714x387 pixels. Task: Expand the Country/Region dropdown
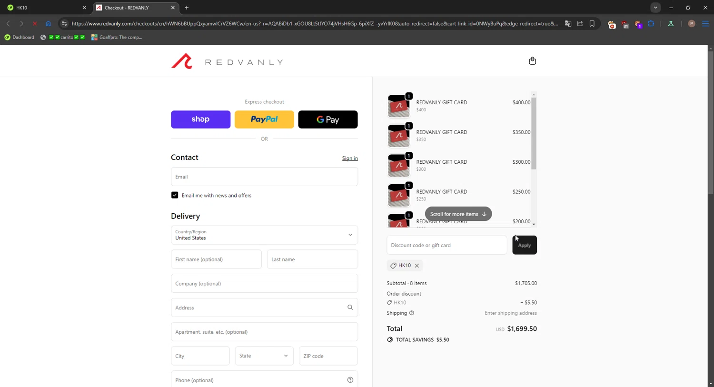tap(264, 235)
